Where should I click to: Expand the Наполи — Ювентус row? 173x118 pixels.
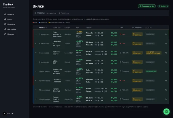pos(35,90)
